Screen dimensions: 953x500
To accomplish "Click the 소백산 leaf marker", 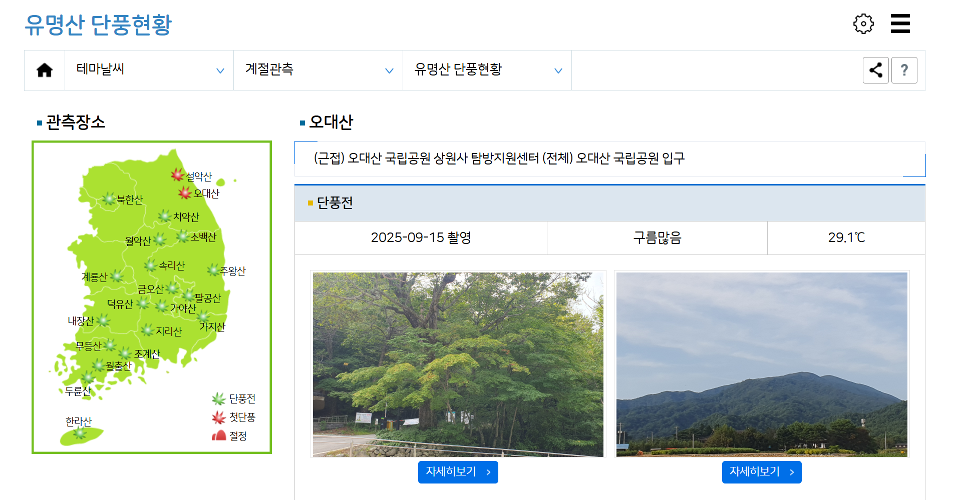I will coord(183,236).
